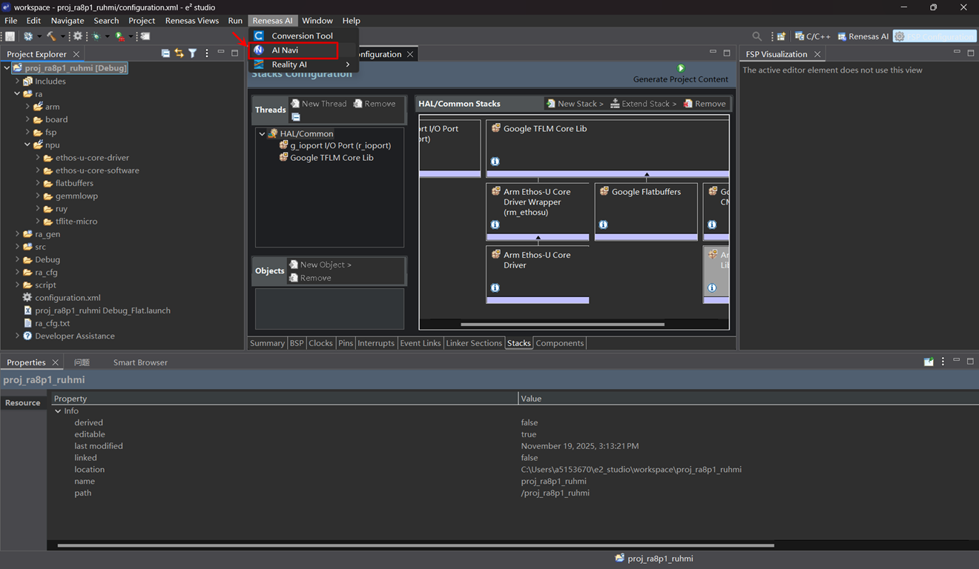Select the Google Flatbuffers stack block
Viewport: 979px width, 569px height.
[x=646, y=211]
